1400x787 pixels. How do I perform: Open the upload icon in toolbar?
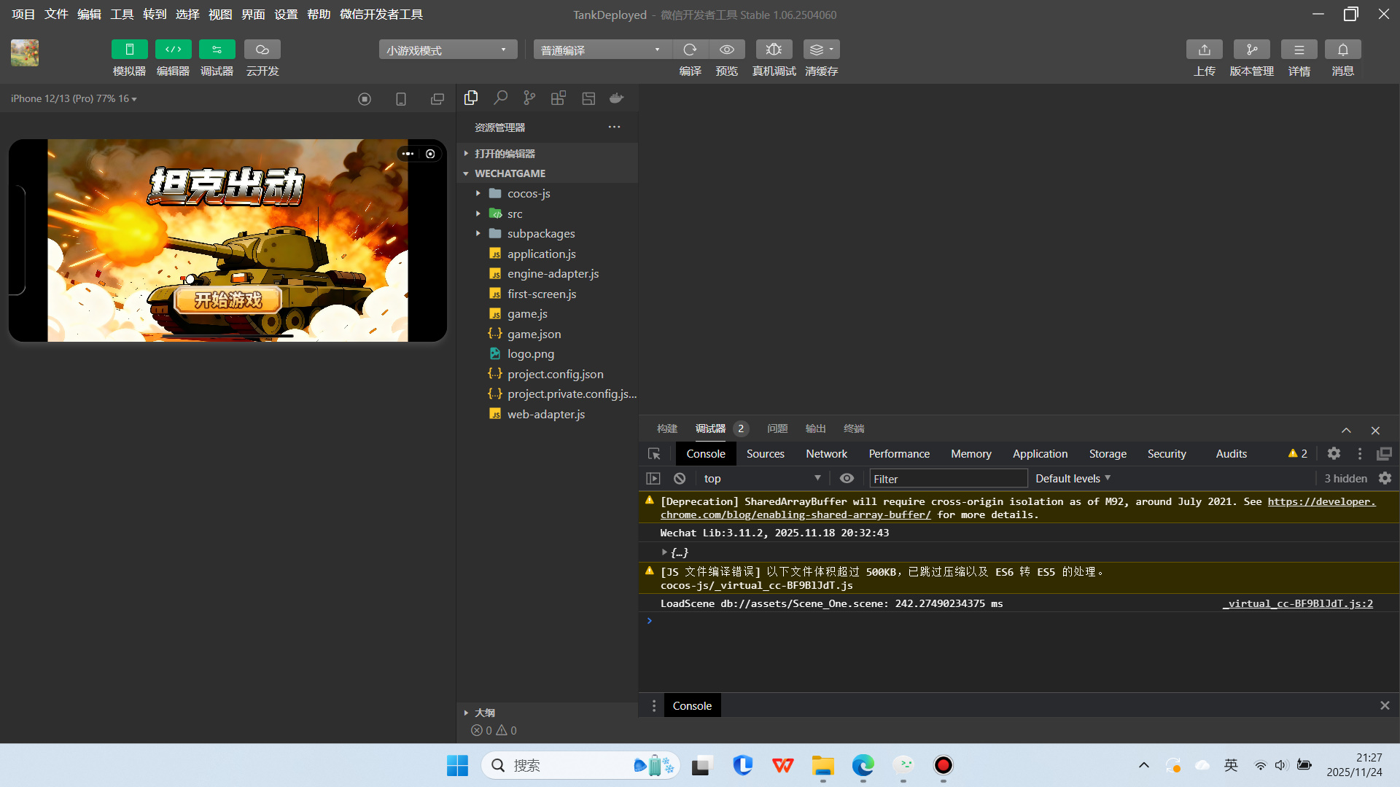(1204, 50)
